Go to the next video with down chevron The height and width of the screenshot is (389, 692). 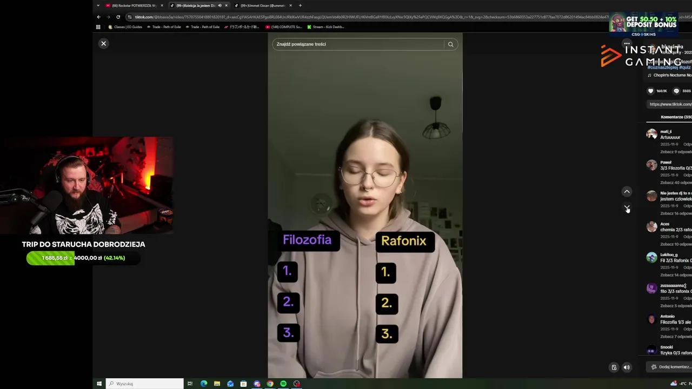627,207
